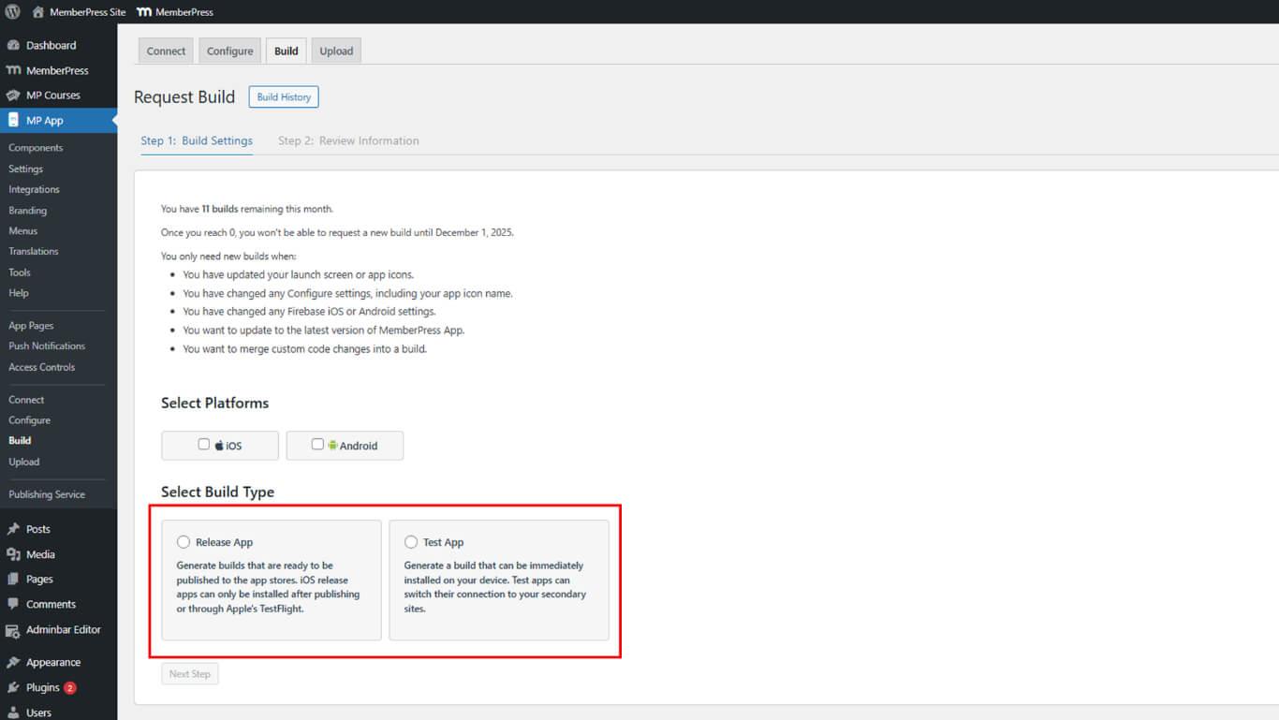Image resolution: width=1279 pixels, height=720 pixels.
Task: Open MP Courses from sidebar icon
Action: (x=13, y=96)
